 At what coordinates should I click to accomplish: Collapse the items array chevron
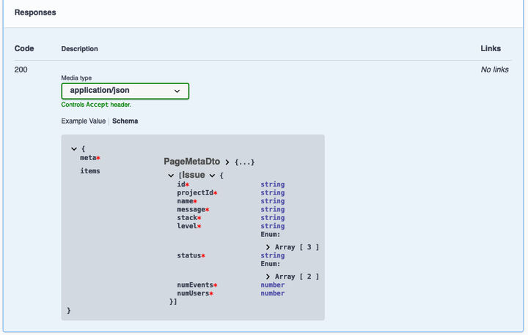(x=171, y=176)
